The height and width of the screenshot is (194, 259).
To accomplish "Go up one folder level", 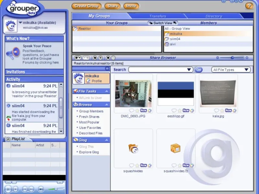I will 95,58.
